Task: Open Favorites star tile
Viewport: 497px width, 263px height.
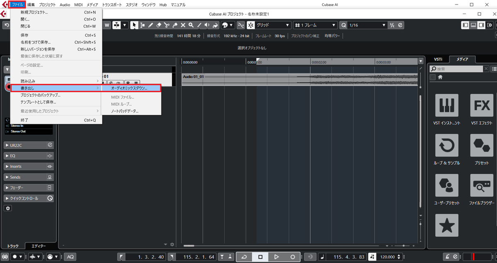Action: 447,225
